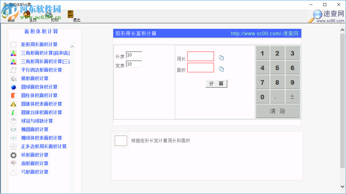
Task: Click inside the 长度 input field
Action: point(134,55)
